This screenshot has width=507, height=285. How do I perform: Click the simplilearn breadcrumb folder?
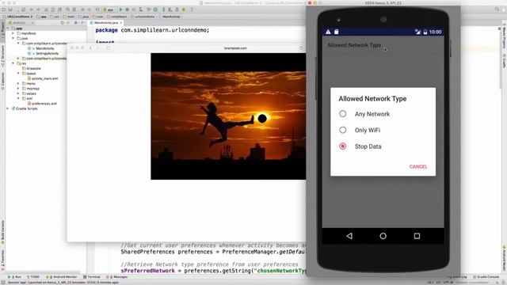(116, 17)
